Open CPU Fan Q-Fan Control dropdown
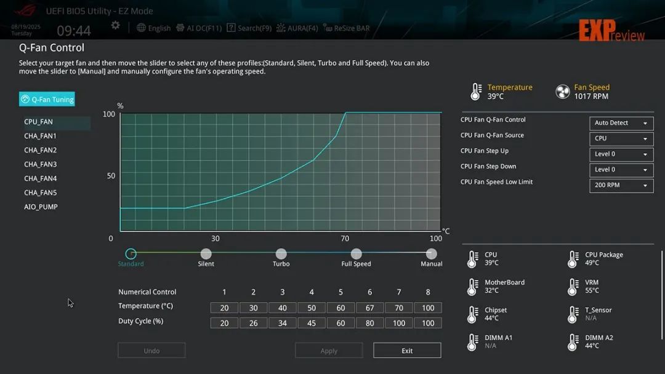Viewport: 665px width, 374px height. (621, 123)
